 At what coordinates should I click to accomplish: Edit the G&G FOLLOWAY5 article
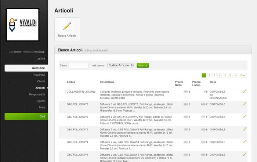click(x=245, y=154)
